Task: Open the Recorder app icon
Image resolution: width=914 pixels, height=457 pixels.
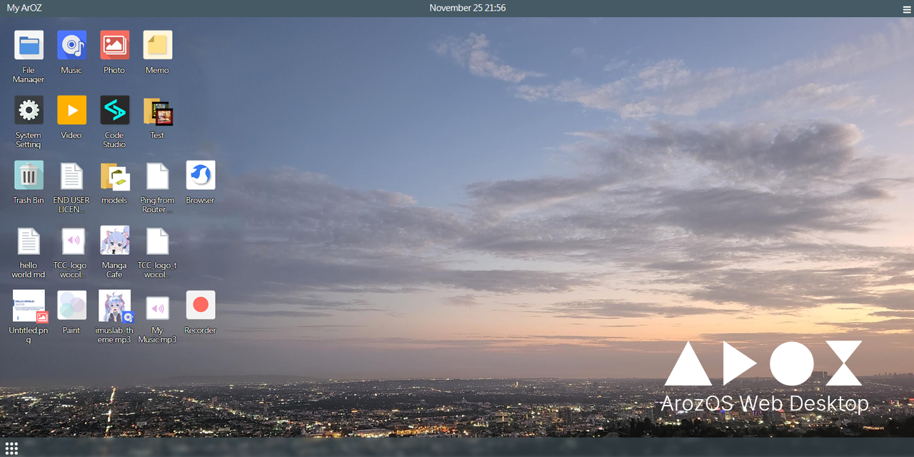Action: click(x=200, y=306)
